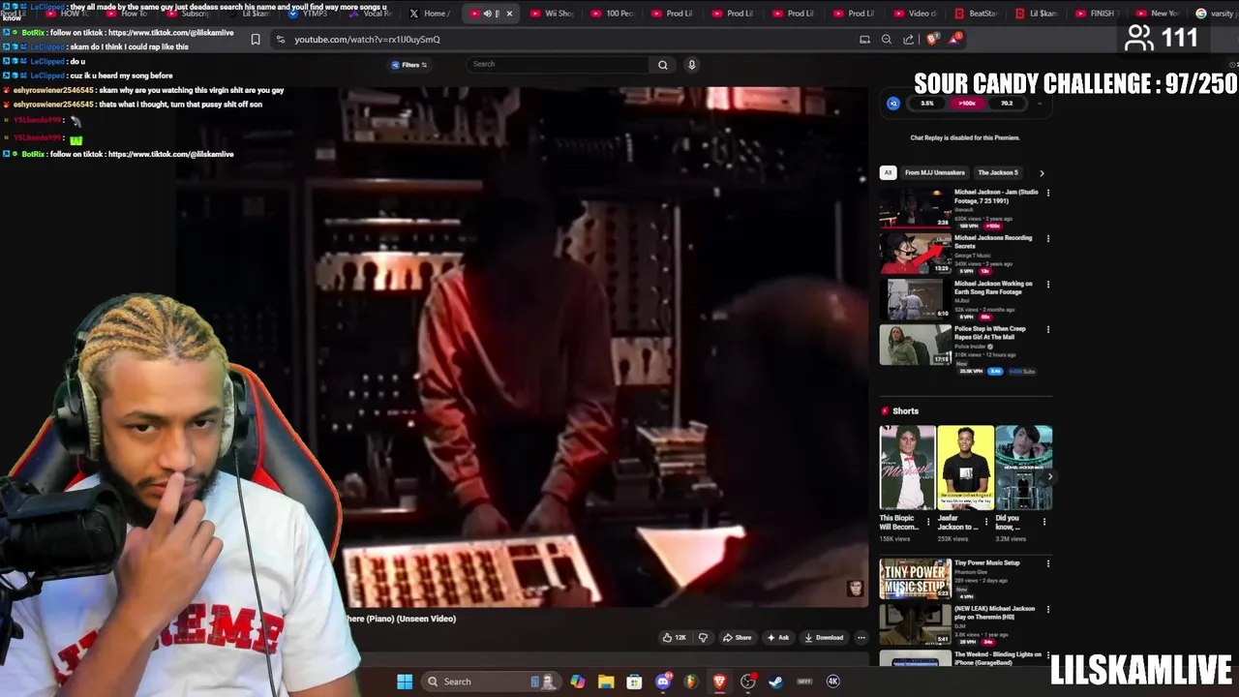Select the All filter chip

(x=888, y=172)
